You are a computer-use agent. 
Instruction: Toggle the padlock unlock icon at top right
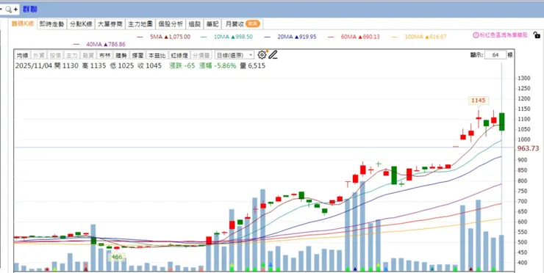[x=537, y=35]
